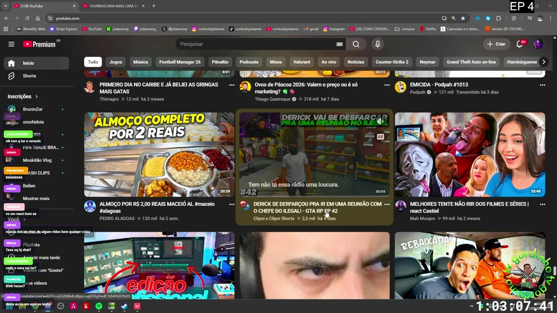Open Chrome home page button

click(37, 18)
